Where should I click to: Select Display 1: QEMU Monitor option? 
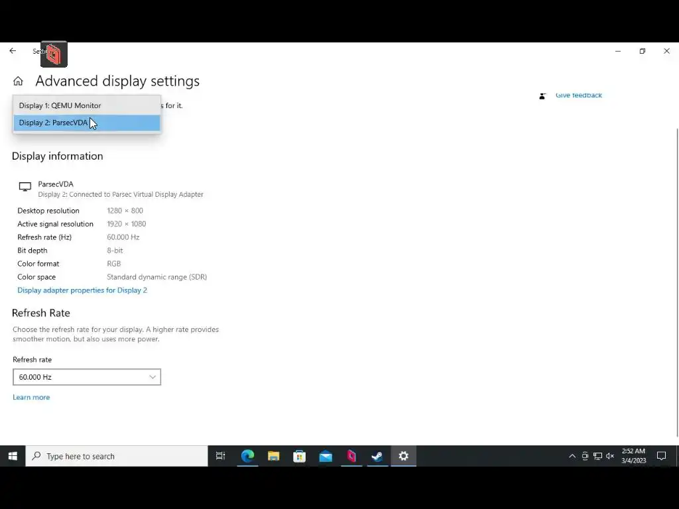[x=87, y=105]
